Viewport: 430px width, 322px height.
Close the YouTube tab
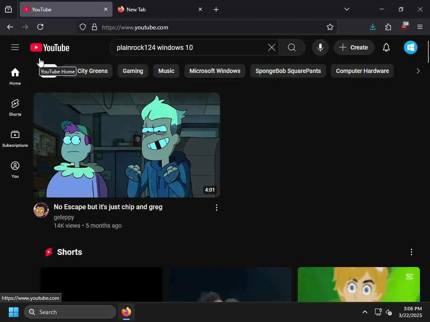pos(106,9)
